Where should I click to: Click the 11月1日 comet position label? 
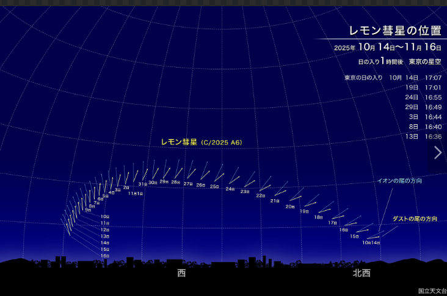tap(135, 193)
